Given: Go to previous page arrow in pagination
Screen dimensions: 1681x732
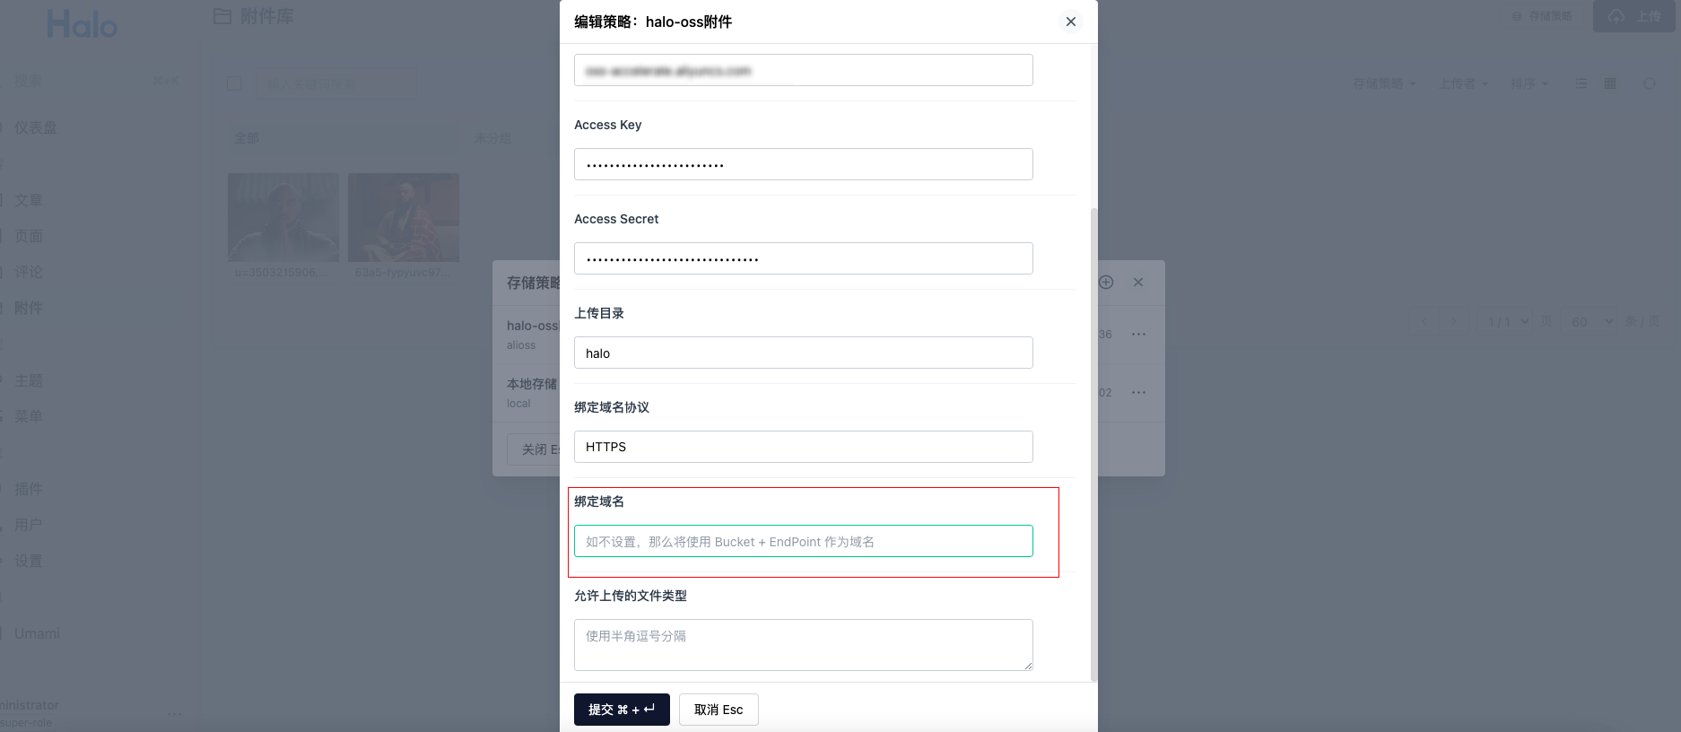Looking at the screenshot, I should tap(1424, 321).
